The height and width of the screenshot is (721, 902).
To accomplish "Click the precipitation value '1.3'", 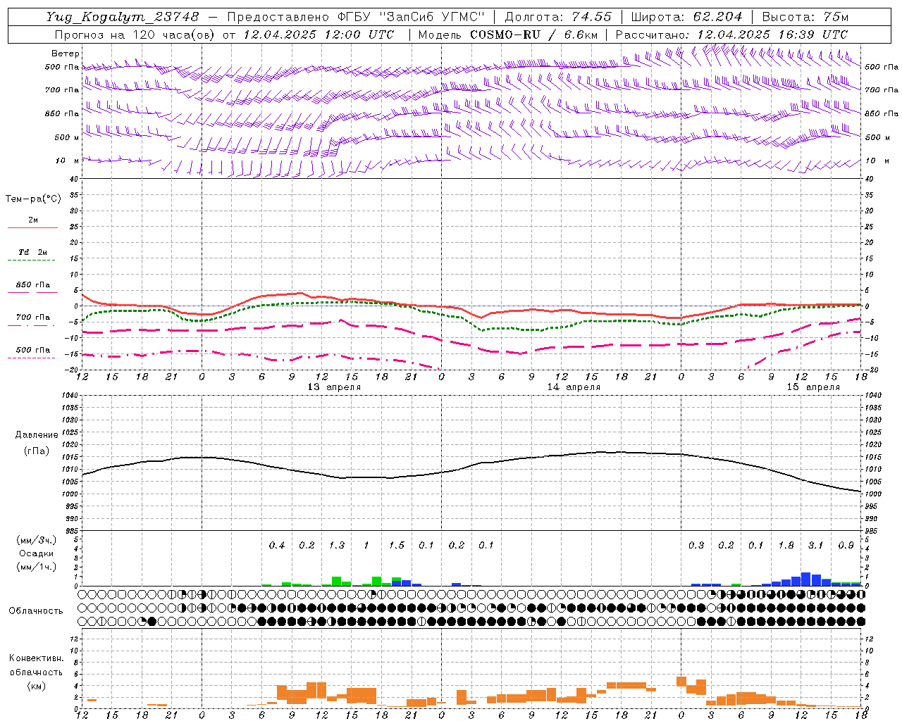I will [337, 545].
